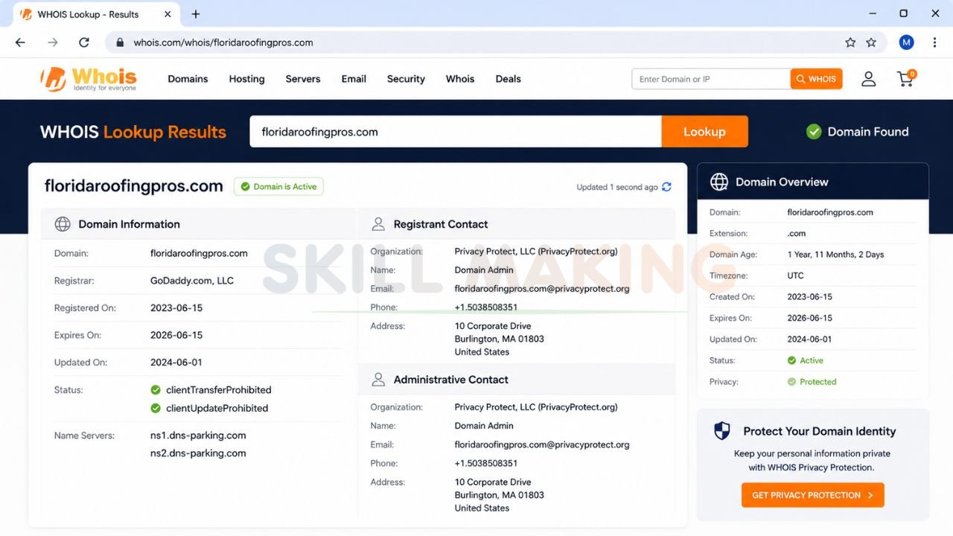Click green check next to clientUpdateProhibited
The image size is (953, 536).
[x=156, y=408]
